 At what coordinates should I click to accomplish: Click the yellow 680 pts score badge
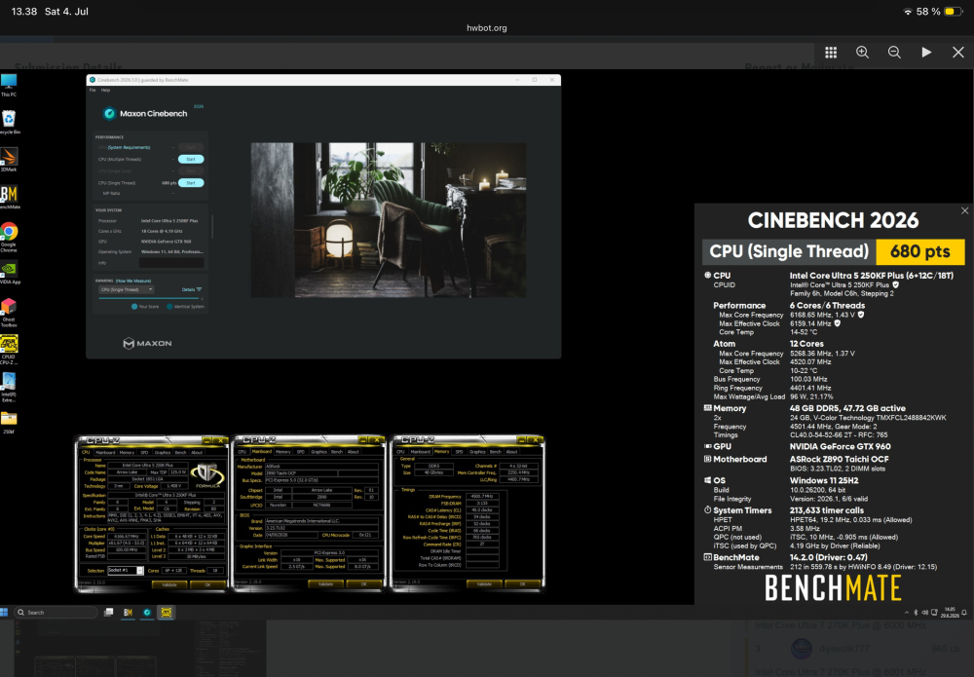(x=920, y=251)
